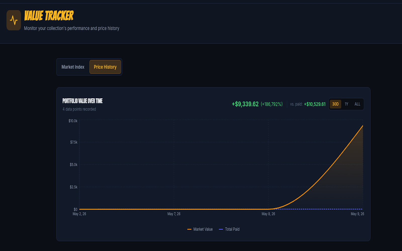The width and height of the screenshot is (402, 251).
Task: Click the May 8, 26 axis label
Action: [268, 214]
